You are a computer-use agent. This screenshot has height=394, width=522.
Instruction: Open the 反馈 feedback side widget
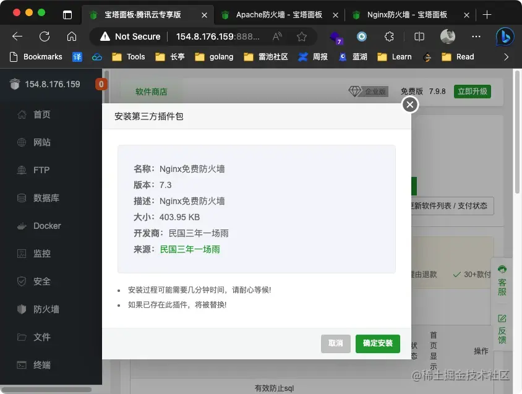[x=502, y=329]
